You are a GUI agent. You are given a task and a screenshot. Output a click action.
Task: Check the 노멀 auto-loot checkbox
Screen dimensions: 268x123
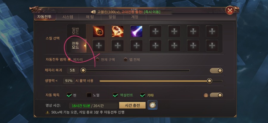(89, 95)
